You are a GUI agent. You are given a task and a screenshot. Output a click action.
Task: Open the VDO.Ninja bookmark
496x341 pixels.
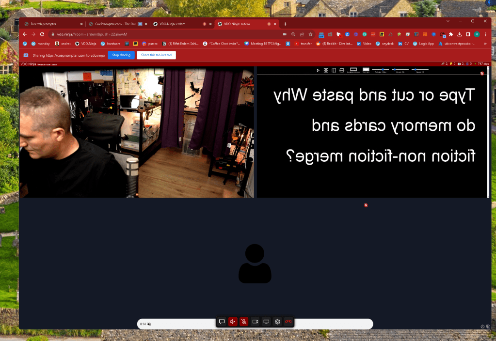click(x=86, y=44)
